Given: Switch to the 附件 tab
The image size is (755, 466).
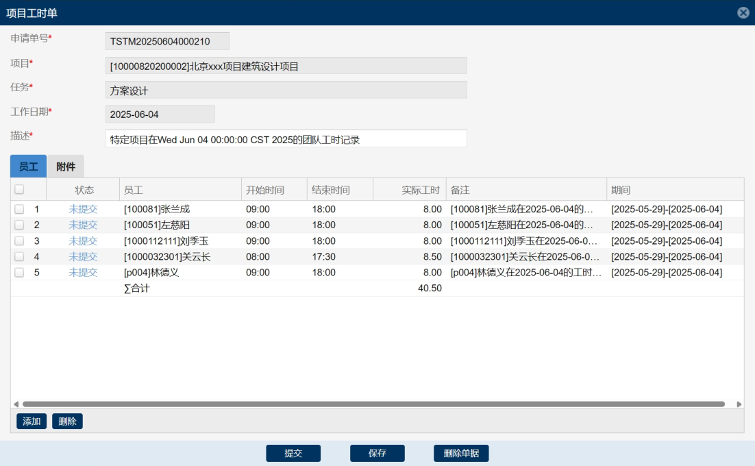Looking at the screenshot, I should click(x=66, y=167).
